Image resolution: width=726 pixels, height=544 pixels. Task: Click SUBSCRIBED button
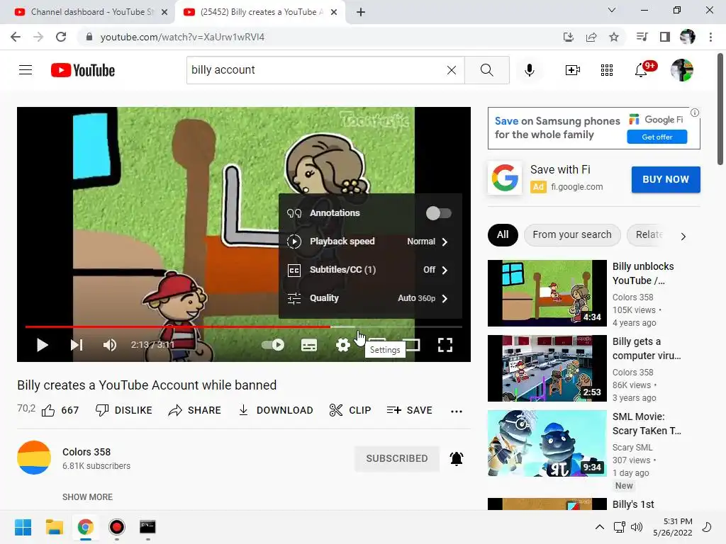[x=397, y=458]
